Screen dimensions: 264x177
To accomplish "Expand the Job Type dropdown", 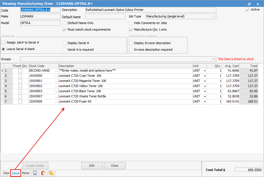I will (214, 17).
